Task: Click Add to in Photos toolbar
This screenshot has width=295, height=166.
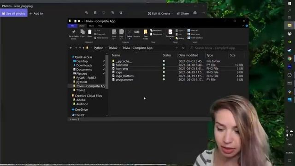Action: [x=36, y=13]
